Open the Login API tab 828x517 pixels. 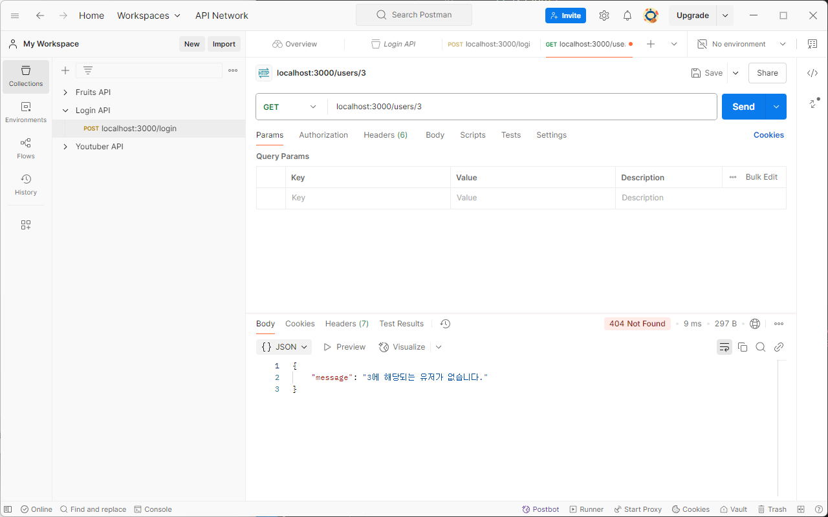[393, 44]
